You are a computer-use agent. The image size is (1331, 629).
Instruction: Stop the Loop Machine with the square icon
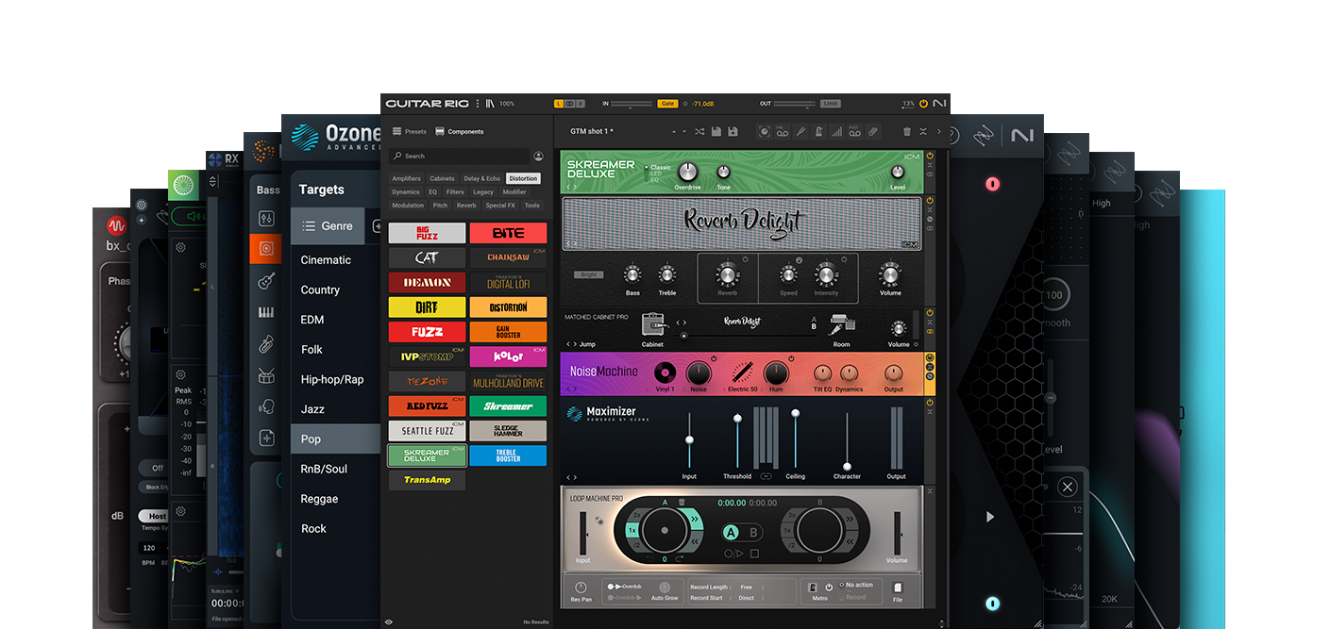point(754,554)
